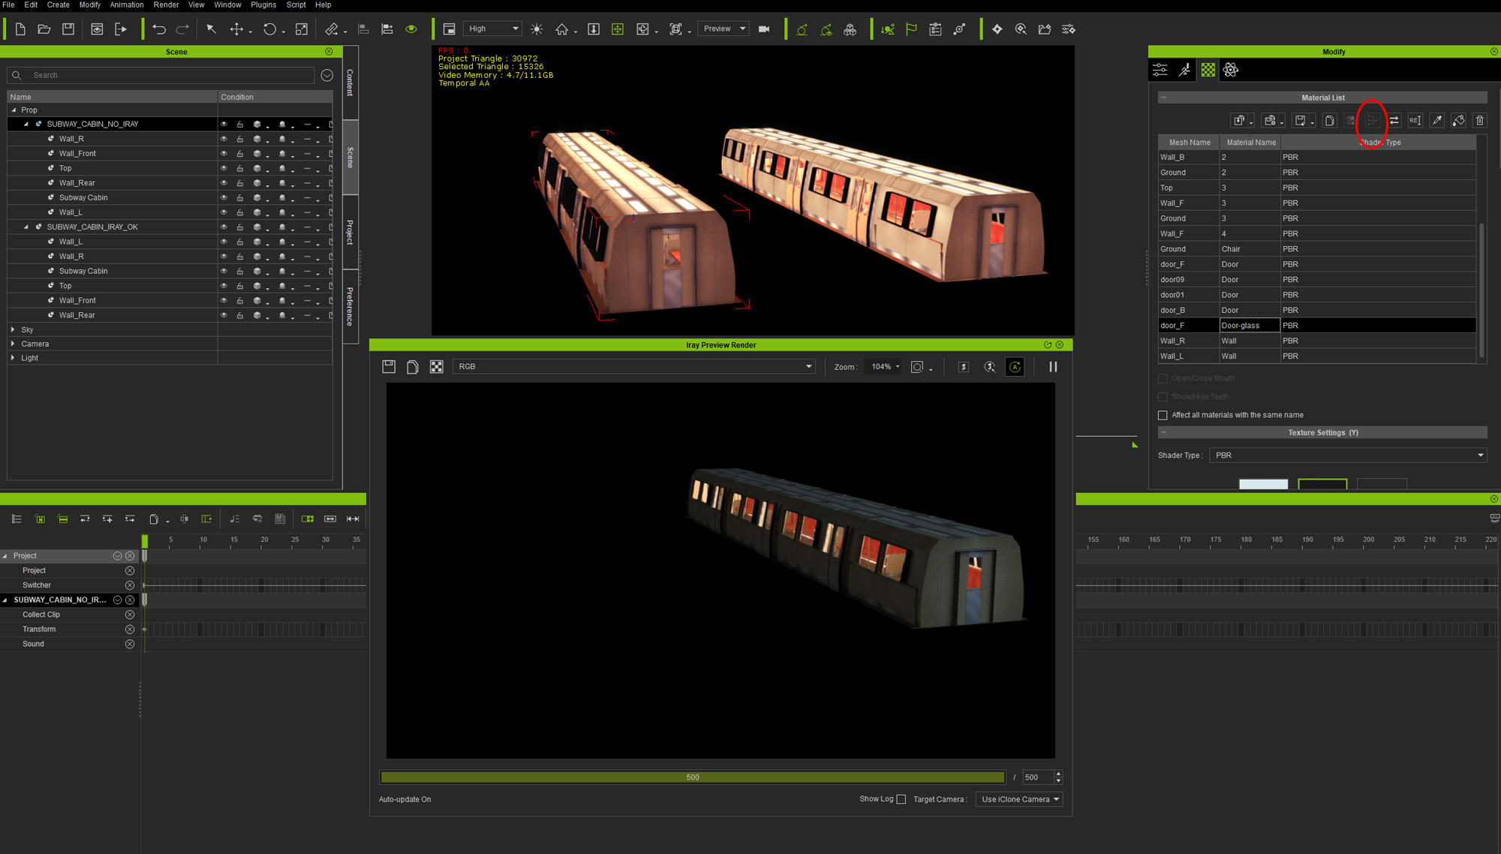The width and height of the screenshot is (1501, 854).
Task: Click the white texture swatch below Shader Type
Action: click(1263, 484)
